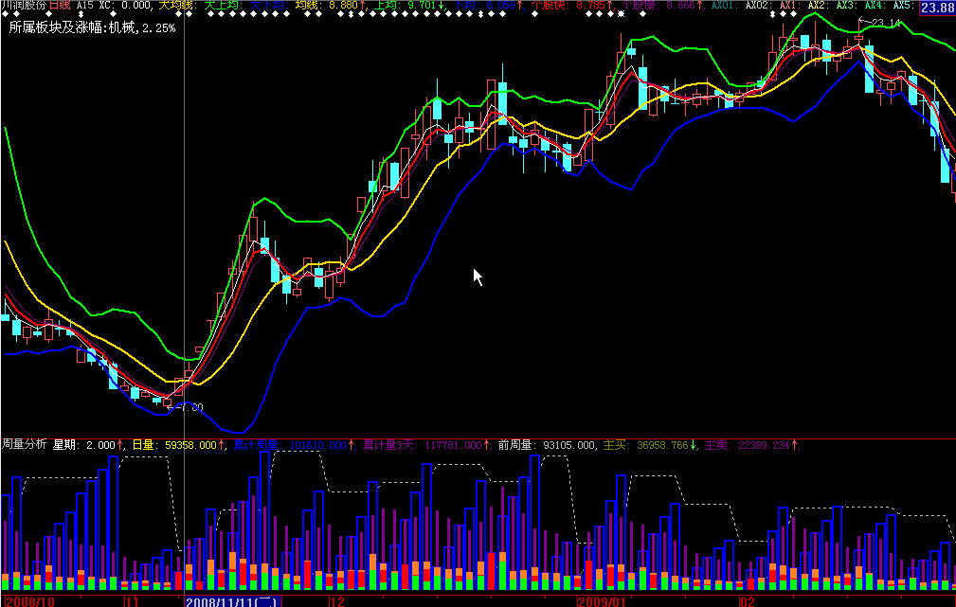This screenshot has height=607, width=956.
Task: Click the 23.88 price box
Action: click(937, 7)
